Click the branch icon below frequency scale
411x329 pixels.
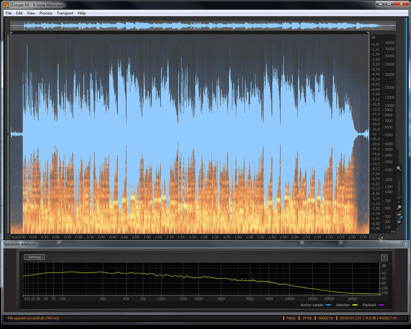coord(380,238)
